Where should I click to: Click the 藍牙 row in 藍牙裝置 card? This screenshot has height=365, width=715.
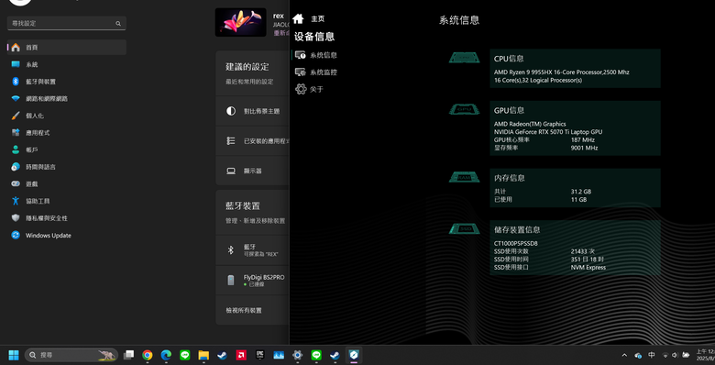253,250
